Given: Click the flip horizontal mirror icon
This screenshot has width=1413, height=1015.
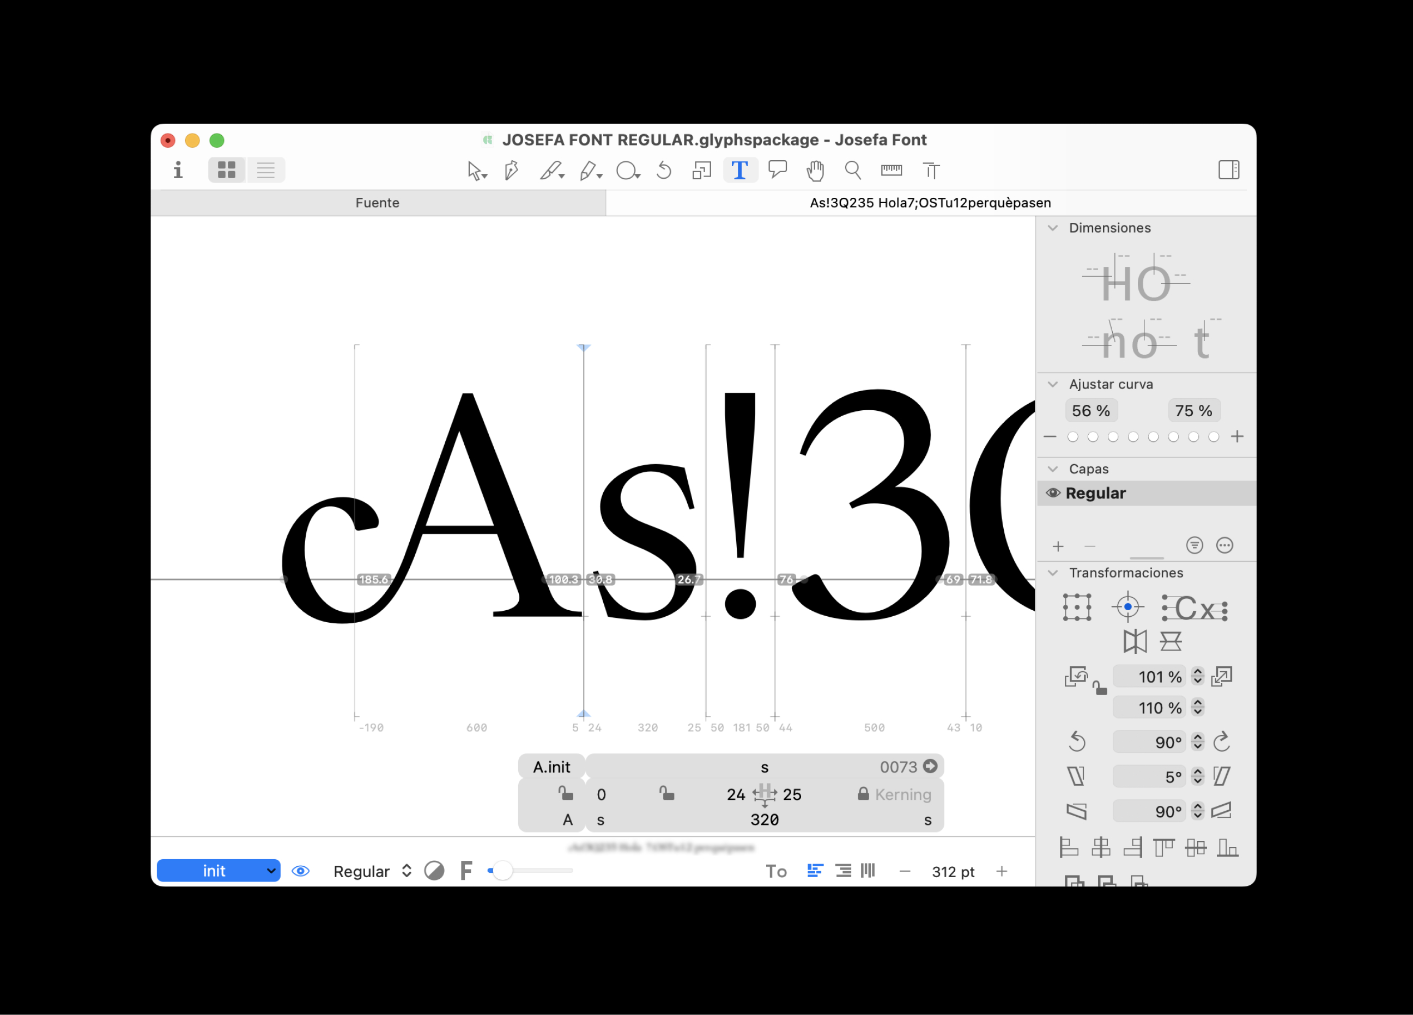Looking at the screenshot, I should tap(1135, 641).
